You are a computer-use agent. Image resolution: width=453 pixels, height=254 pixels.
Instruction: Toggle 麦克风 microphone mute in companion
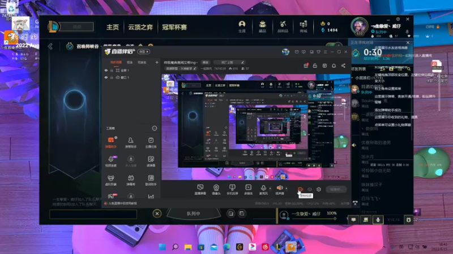click(263, 190)
